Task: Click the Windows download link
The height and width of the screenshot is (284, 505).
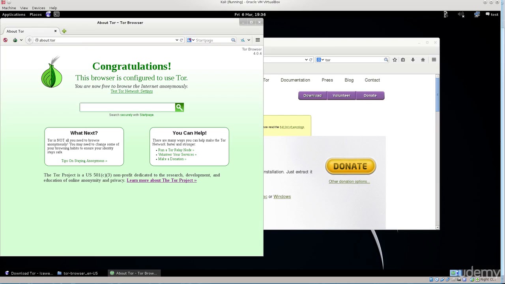Action: 282,196
